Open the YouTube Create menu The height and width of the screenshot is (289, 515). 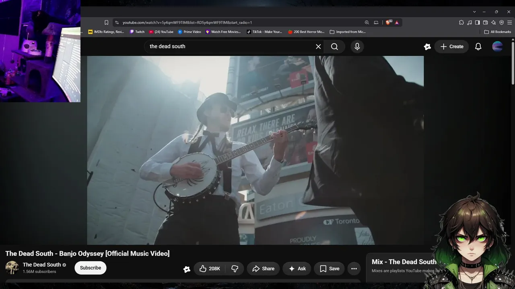pyautogui.click(x=452, y=47)
